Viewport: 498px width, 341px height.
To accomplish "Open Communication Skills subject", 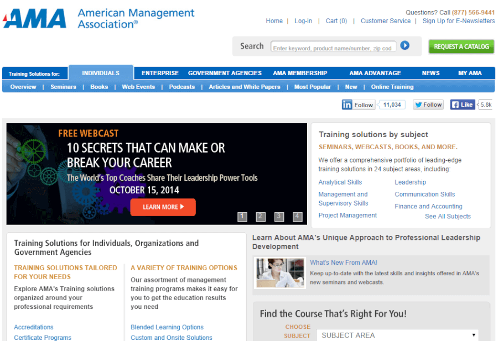I will [x=424, y=194].
